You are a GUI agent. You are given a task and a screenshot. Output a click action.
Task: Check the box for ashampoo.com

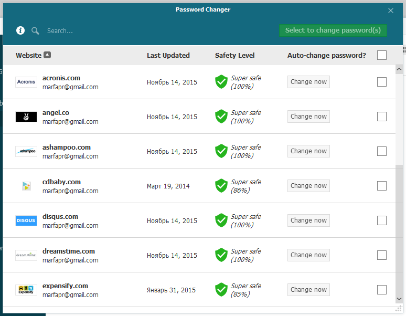382,151
